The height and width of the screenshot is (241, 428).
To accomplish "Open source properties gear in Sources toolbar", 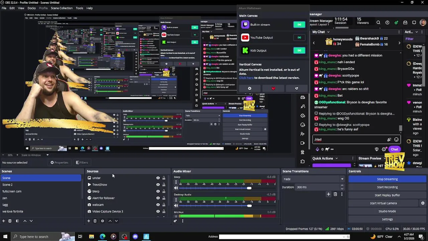I will [102, 221].
